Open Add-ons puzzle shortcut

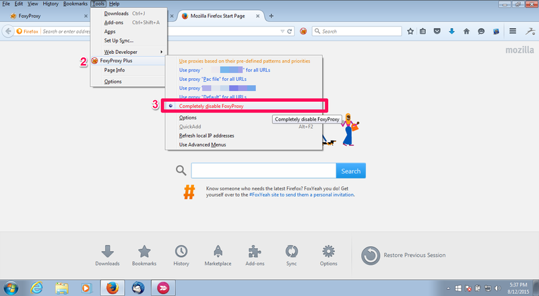click(x=255, y=256)
